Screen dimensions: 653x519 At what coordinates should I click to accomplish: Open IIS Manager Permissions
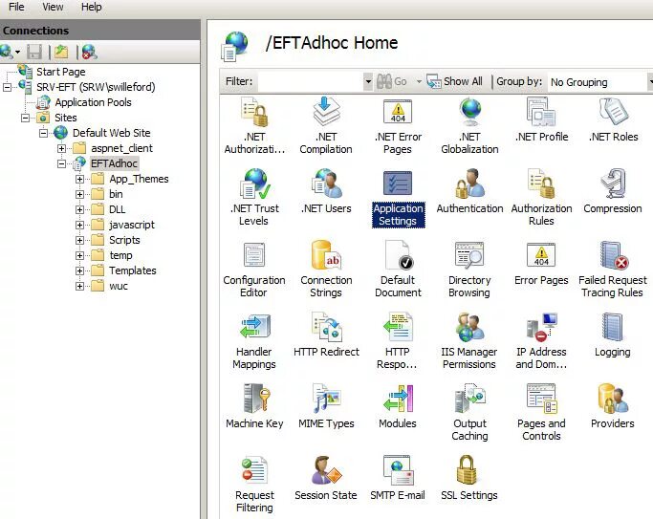point(469,340)
